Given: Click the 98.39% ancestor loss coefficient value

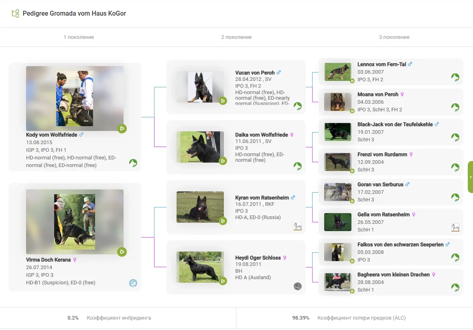Looking at the screenshot, I should coord(300,318).
